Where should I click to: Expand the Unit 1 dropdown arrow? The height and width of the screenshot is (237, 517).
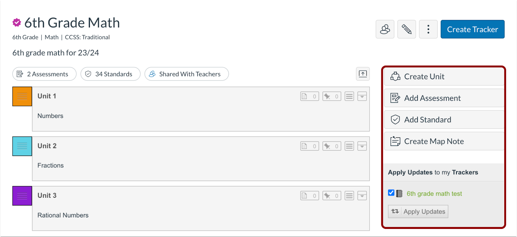[x=362, y=96]
